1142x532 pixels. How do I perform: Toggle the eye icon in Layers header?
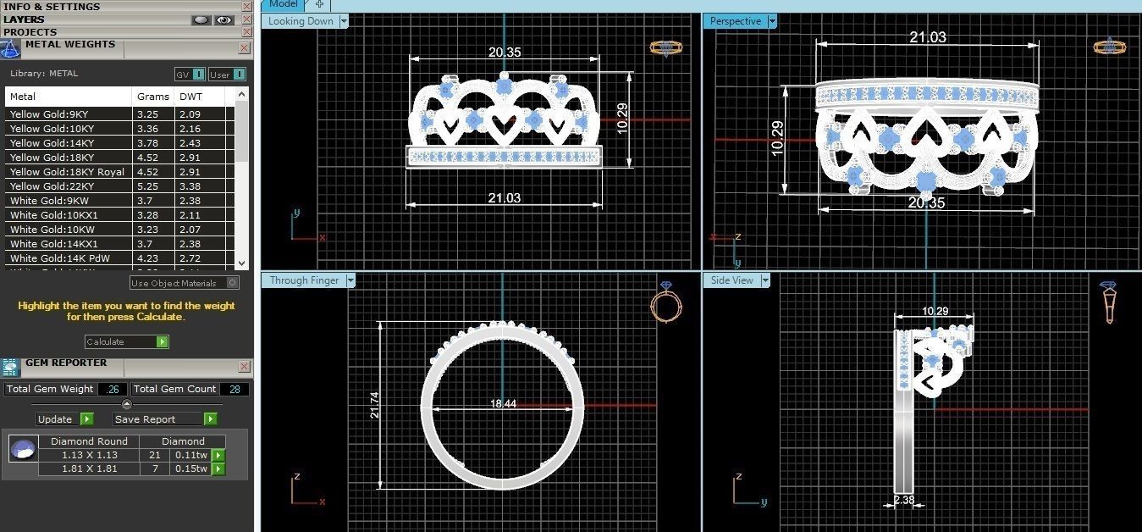point(224,19)
